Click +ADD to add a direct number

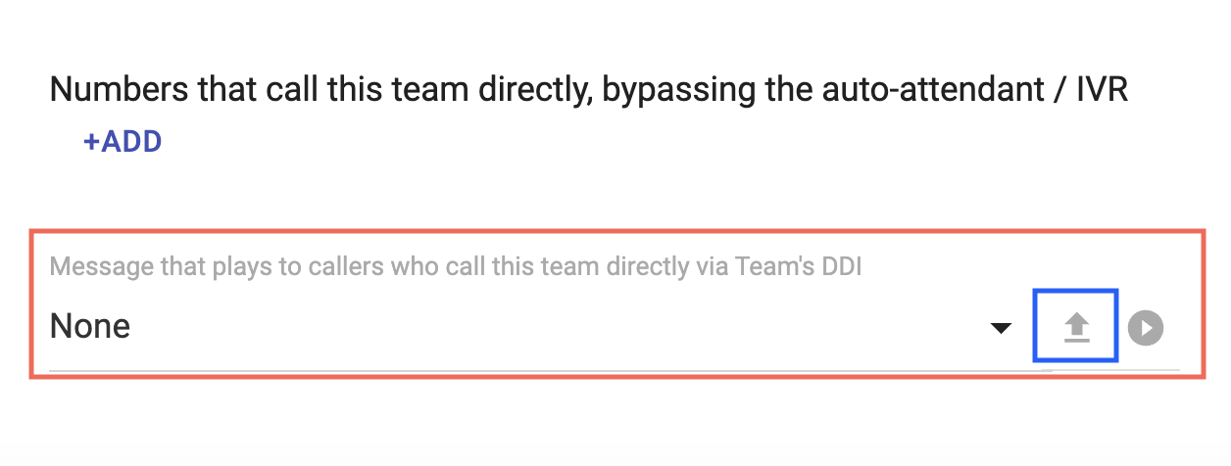[x=123, y=142]
